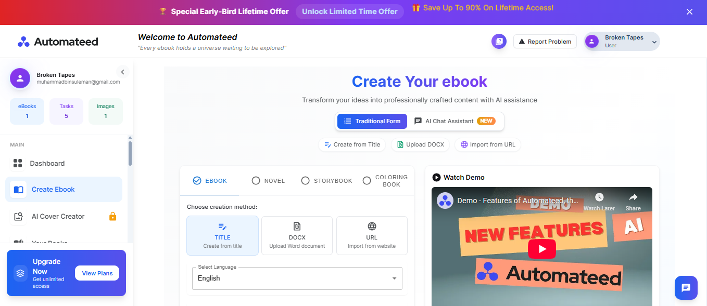Click the Watch Demo play icon

(436, 177)
